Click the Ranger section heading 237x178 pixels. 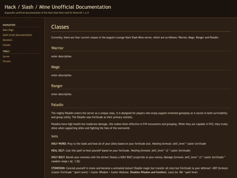57,86
